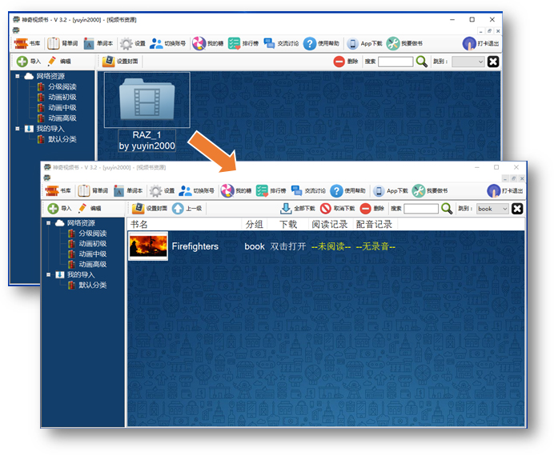This screenshot has height=455, width=554.
Task: Click App下载 in the back window
Action: coord(364,43)
